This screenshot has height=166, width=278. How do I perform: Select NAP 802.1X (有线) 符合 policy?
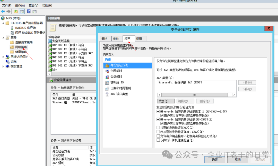coord(68,45)
